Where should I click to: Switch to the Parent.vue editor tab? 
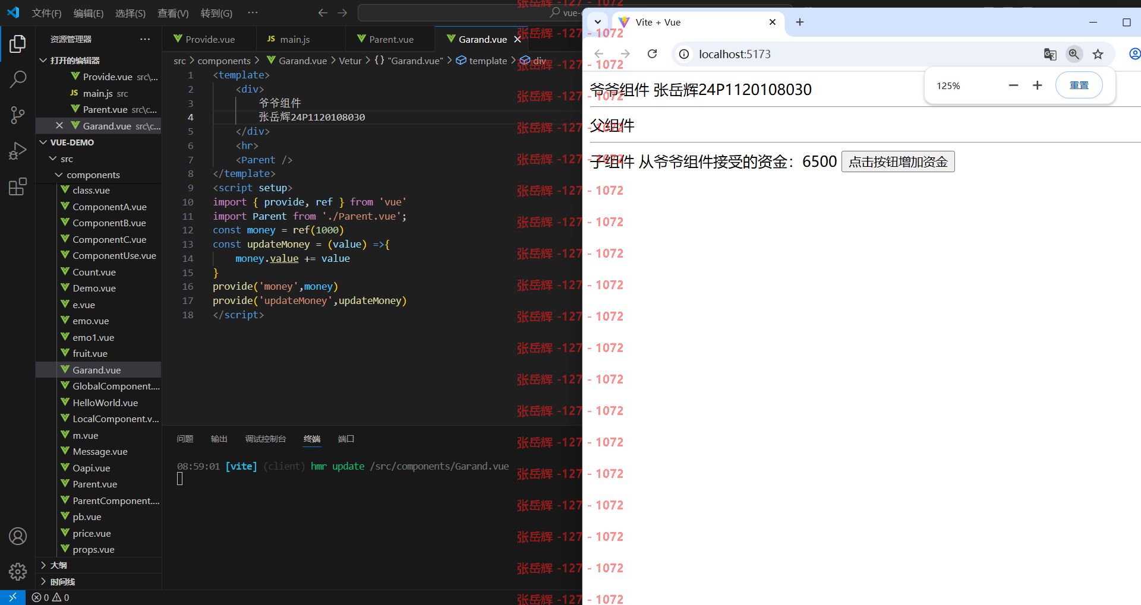(x=391, y=39)
